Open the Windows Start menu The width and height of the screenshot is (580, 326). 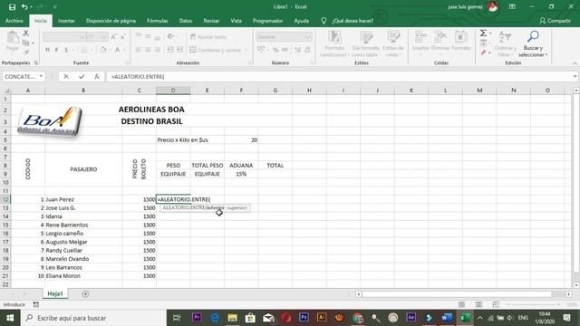click(10, 318)
